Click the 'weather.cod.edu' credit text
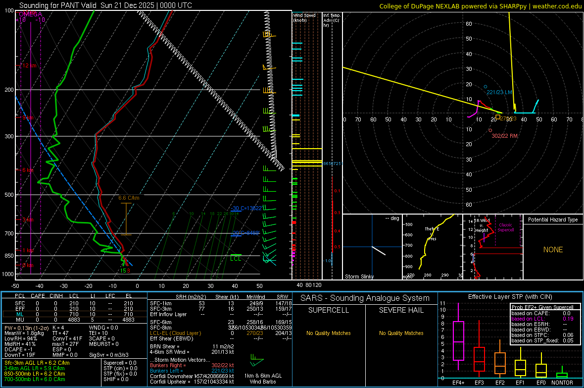This screenshot has height=388, width=584. pos(557,6)
